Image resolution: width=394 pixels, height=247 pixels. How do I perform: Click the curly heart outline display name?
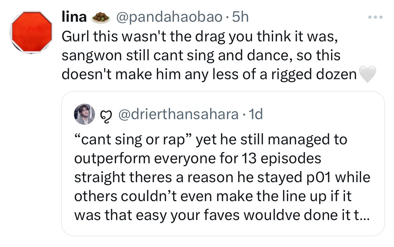coord(107,116)
